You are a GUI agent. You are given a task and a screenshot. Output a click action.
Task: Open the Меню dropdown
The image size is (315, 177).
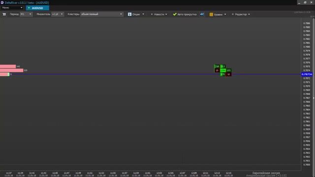click(12, 8)
